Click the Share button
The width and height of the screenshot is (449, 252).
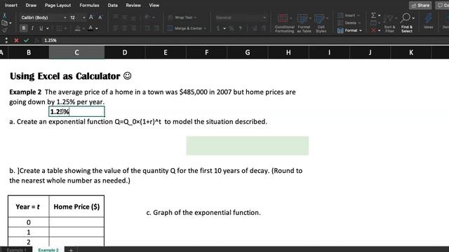(420, 6)
